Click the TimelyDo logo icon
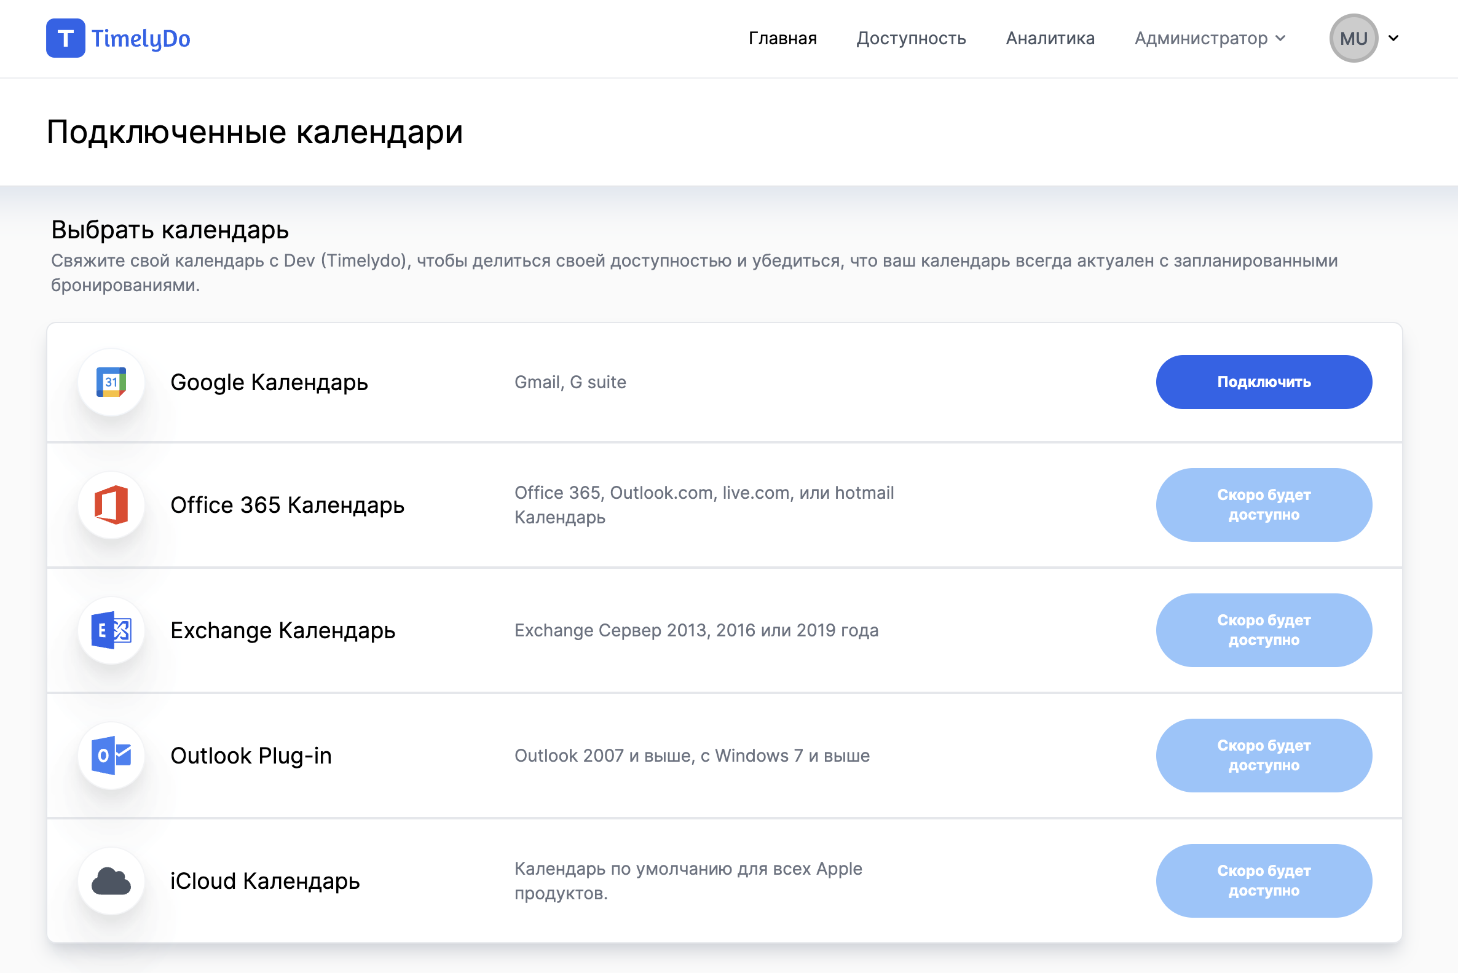 (x=65, y=38)
